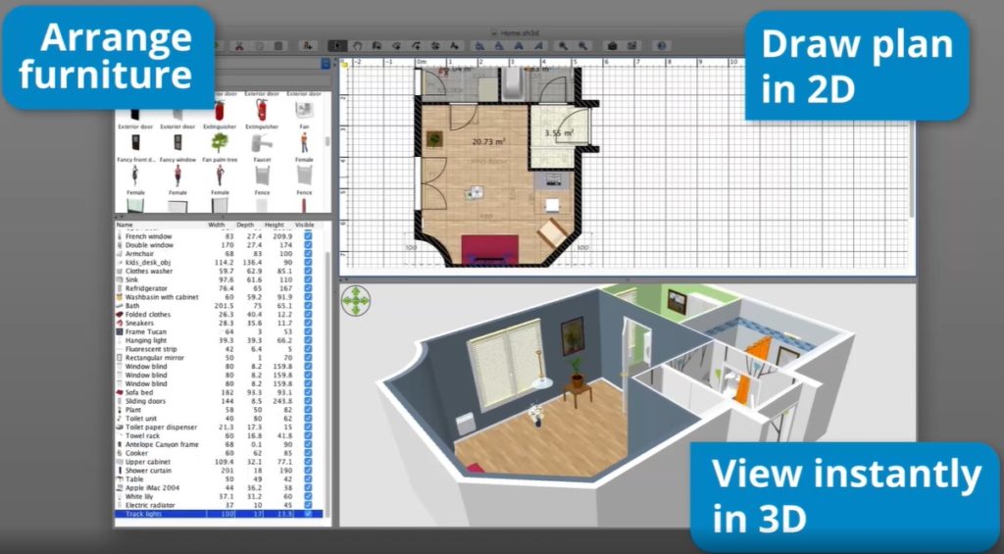The height and width of the screenshot is (554, 1004).
Task: Select the Antelope Canyon frame row
Action: coord(219,444)
